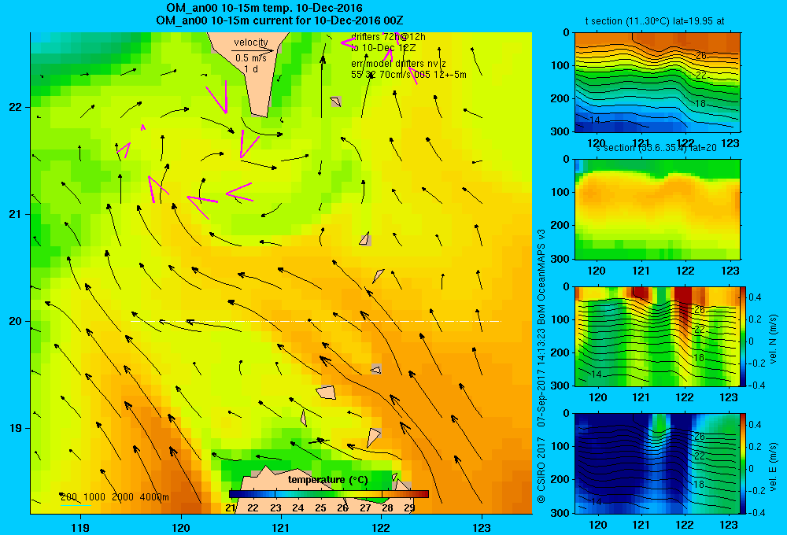Select the 'velocity' legend label

click(251, 42)
